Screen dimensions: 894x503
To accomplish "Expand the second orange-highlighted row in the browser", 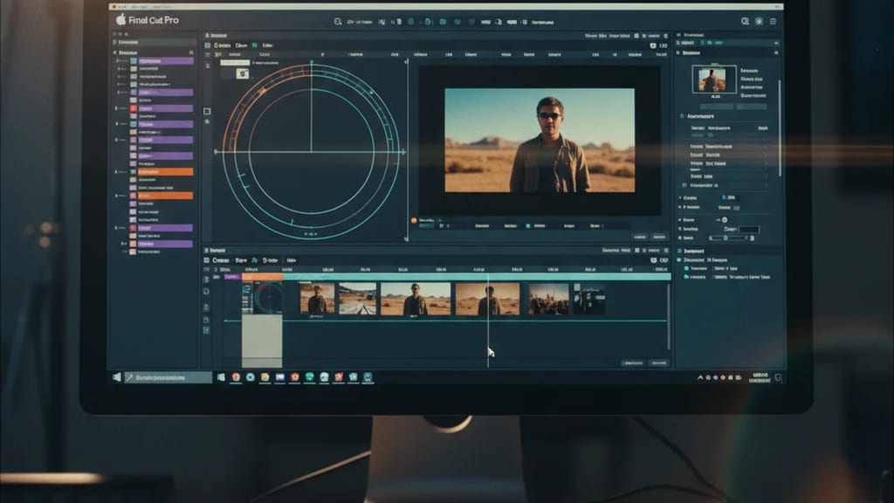I will click(x=117, y=196).
